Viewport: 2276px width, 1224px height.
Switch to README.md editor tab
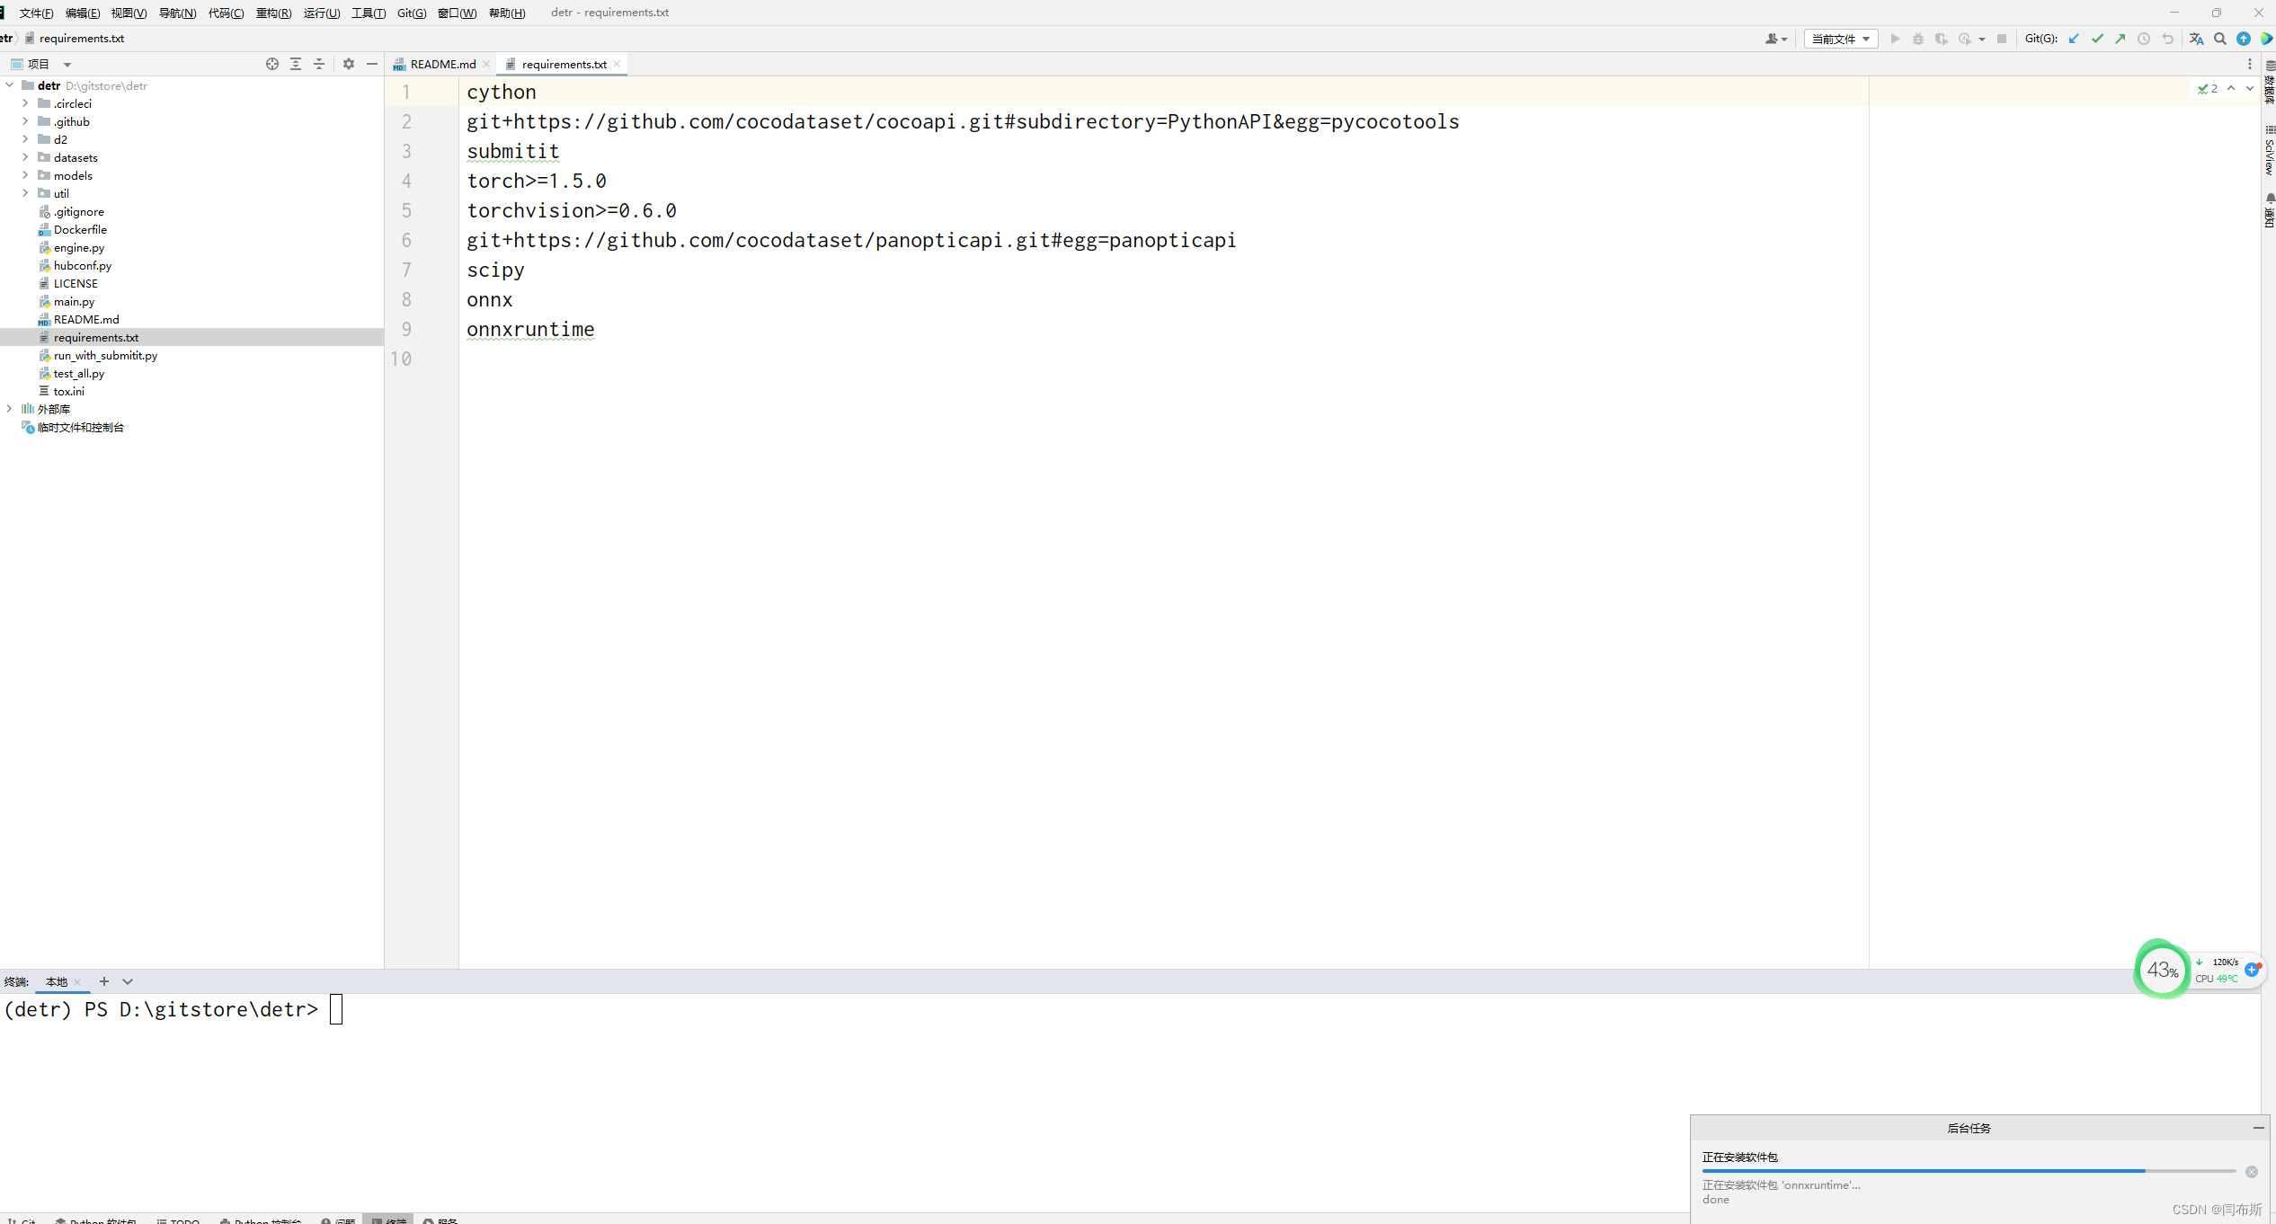(x=442, y=64)
